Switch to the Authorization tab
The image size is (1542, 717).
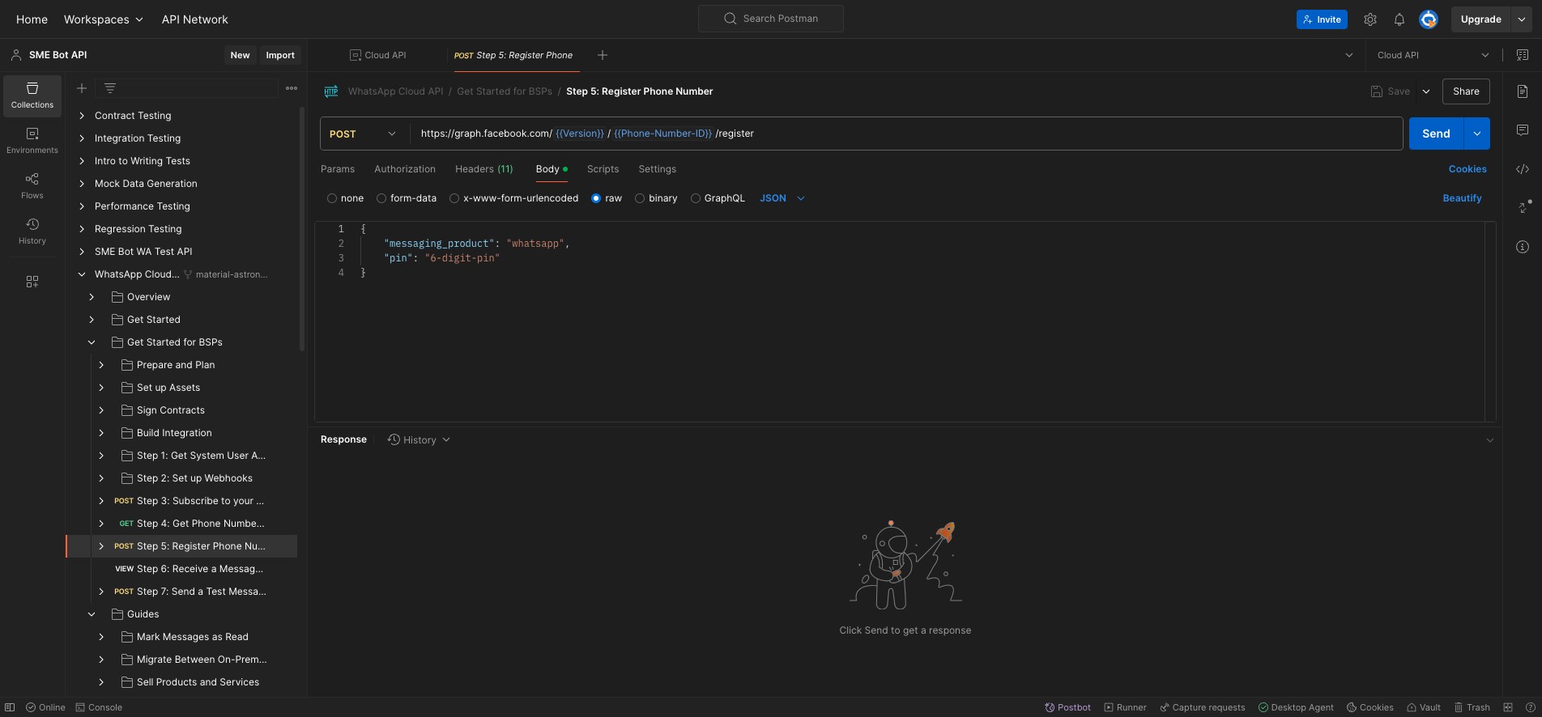tap(405, 169)
